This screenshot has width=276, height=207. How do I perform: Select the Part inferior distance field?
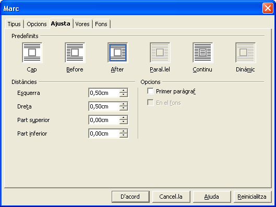pos(104,133)
